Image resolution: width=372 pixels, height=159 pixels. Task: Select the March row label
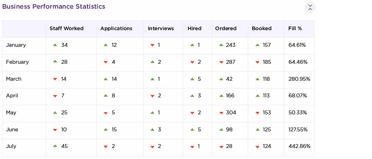pos(14,79)
